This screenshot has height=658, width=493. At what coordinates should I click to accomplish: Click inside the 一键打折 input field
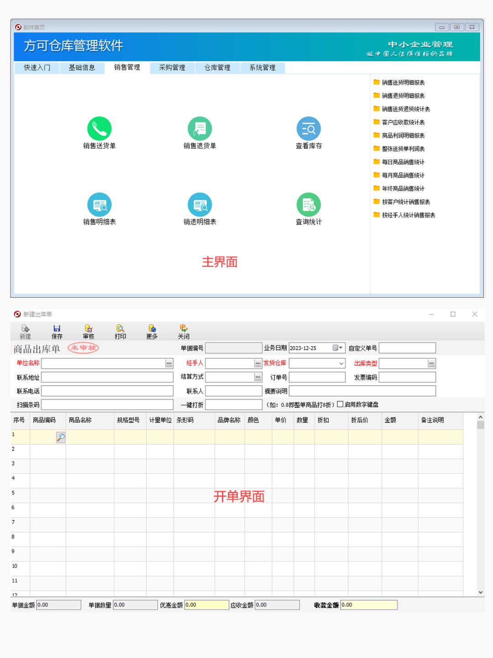pos(233,404)
